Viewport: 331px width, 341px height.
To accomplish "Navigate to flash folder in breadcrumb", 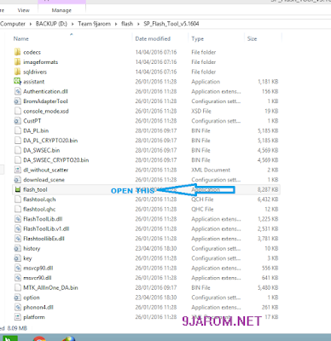I will 127,24.
